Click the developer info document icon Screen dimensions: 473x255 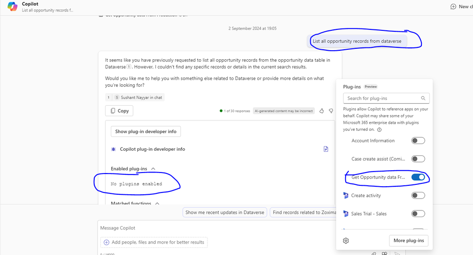click(326, 149)
